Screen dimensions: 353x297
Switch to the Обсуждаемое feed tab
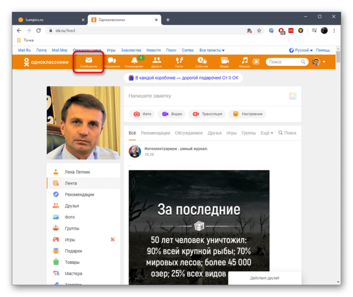(189, 133)
